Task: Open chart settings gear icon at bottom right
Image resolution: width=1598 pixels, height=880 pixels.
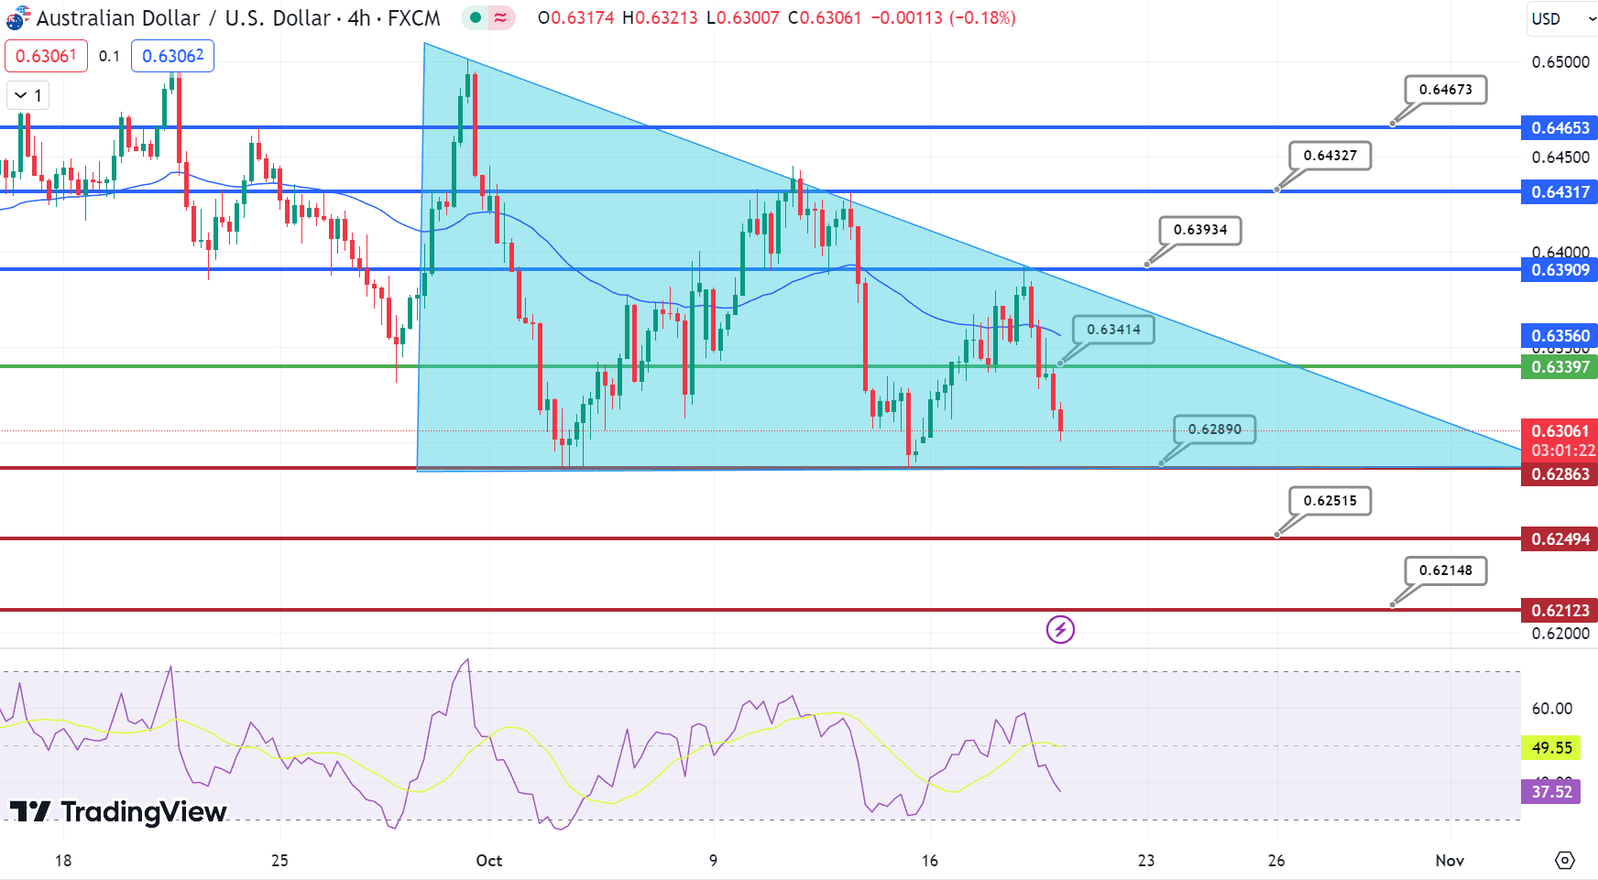Action: click(x=1565, y=860)
